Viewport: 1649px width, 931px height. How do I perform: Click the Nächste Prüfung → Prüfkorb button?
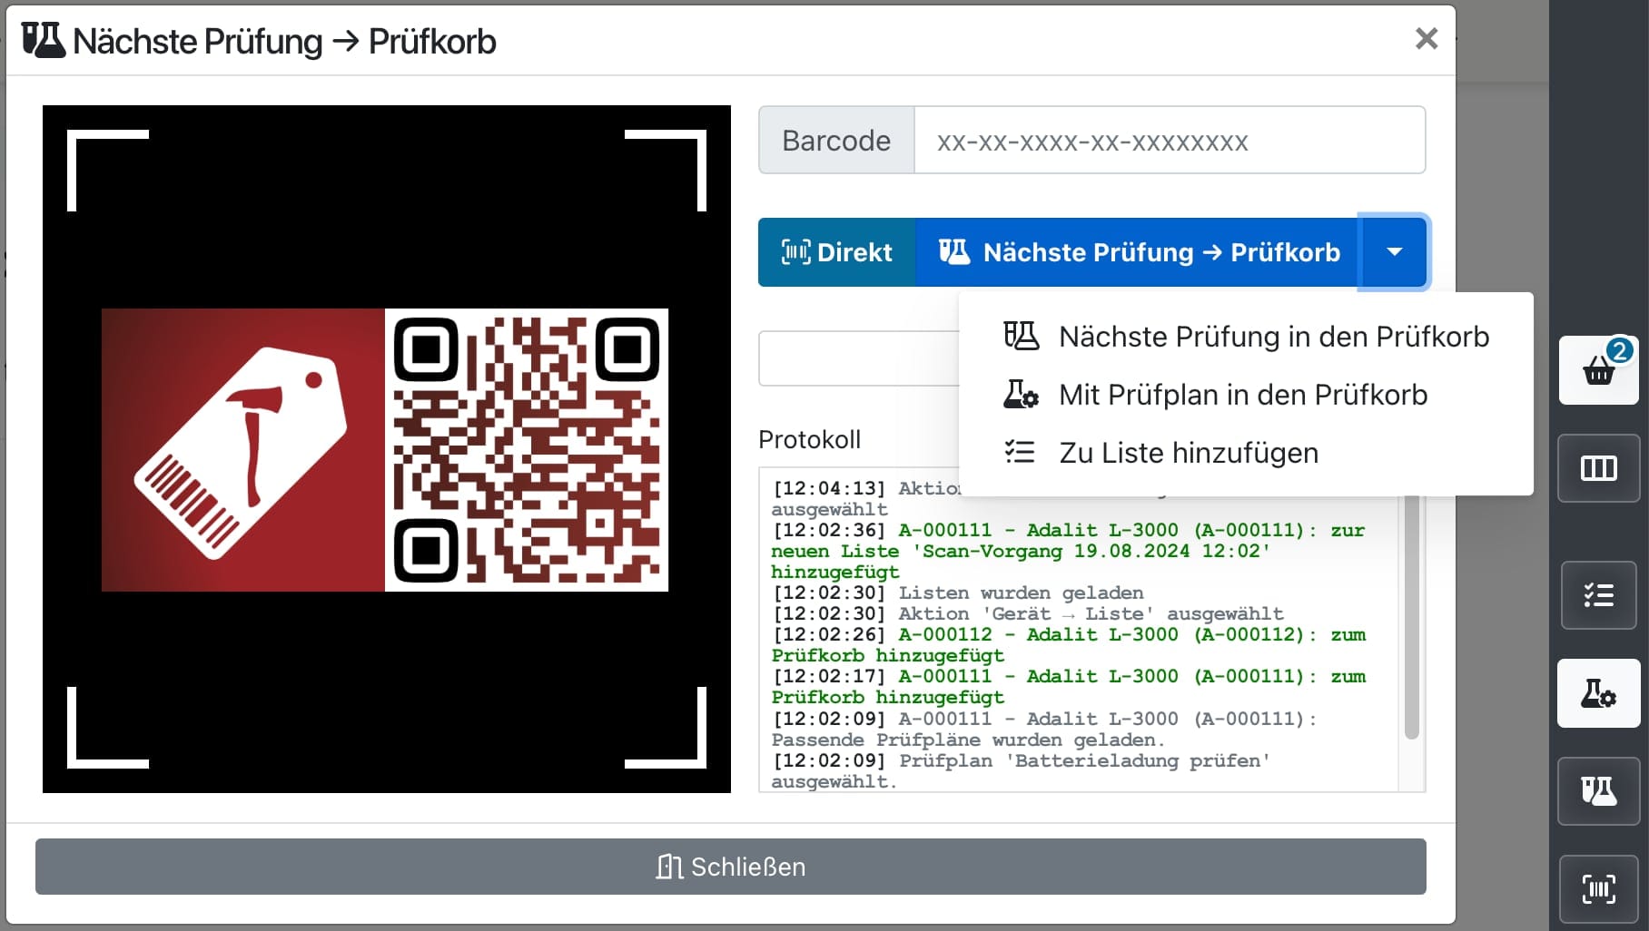1138,252
